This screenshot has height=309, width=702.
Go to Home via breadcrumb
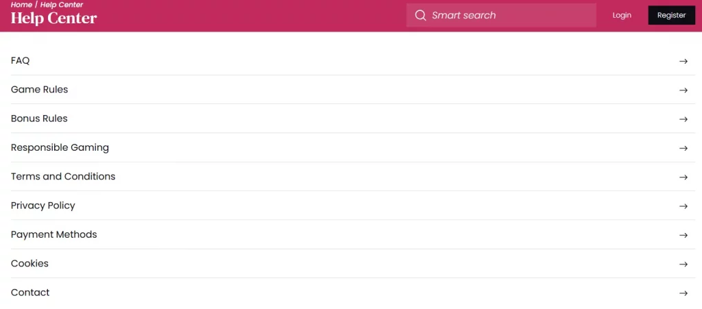(x=21, y=5)
